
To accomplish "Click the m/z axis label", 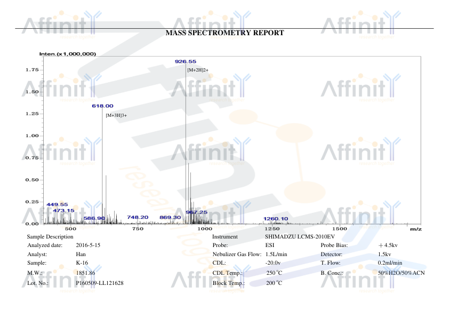I will pyautogui.click(x=416, y=229).
